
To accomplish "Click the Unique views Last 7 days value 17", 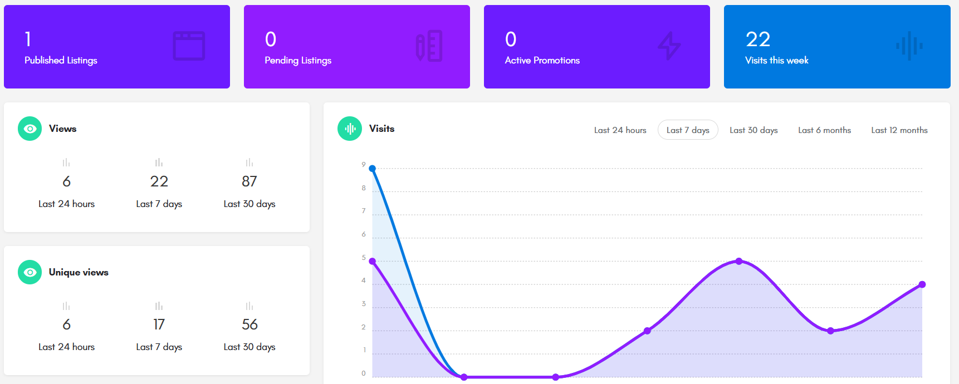I will click(159, 324).
